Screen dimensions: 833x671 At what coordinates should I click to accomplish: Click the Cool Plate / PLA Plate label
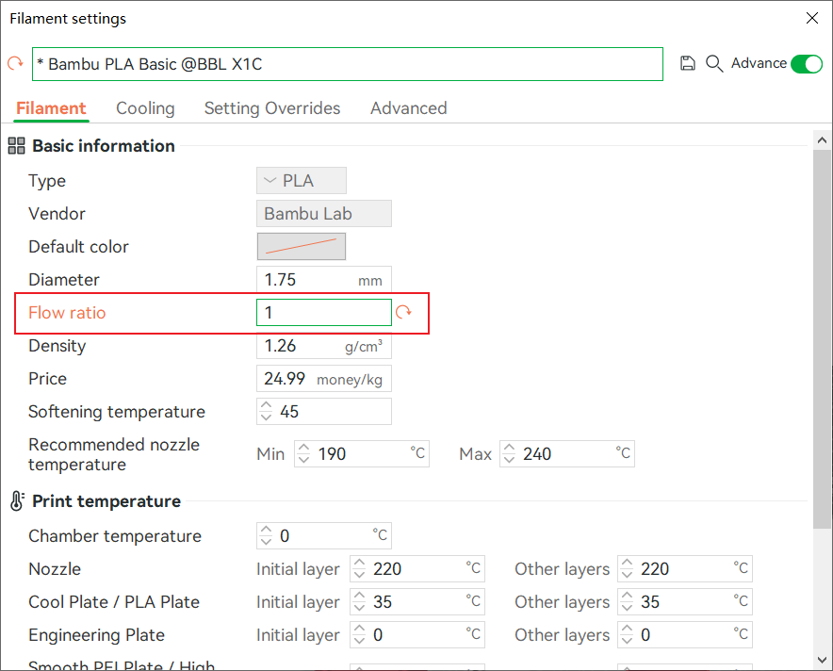(x=114, y=602)
